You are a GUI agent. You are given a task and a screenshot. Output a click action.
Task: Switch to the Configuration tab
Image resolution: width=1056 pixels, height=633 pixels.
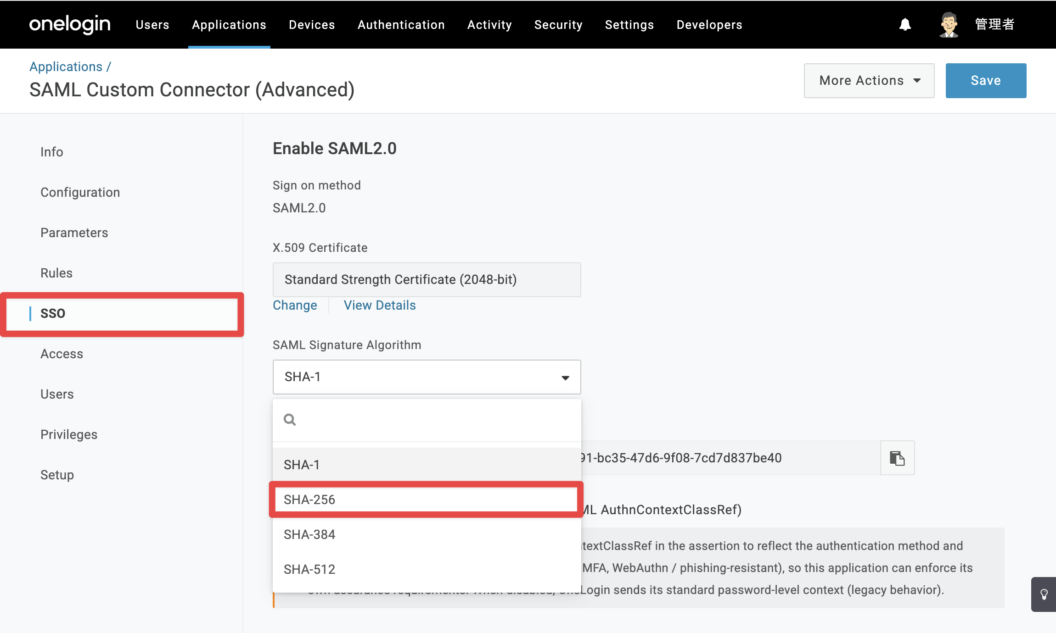pyautogui.click(x=80, y=192)
